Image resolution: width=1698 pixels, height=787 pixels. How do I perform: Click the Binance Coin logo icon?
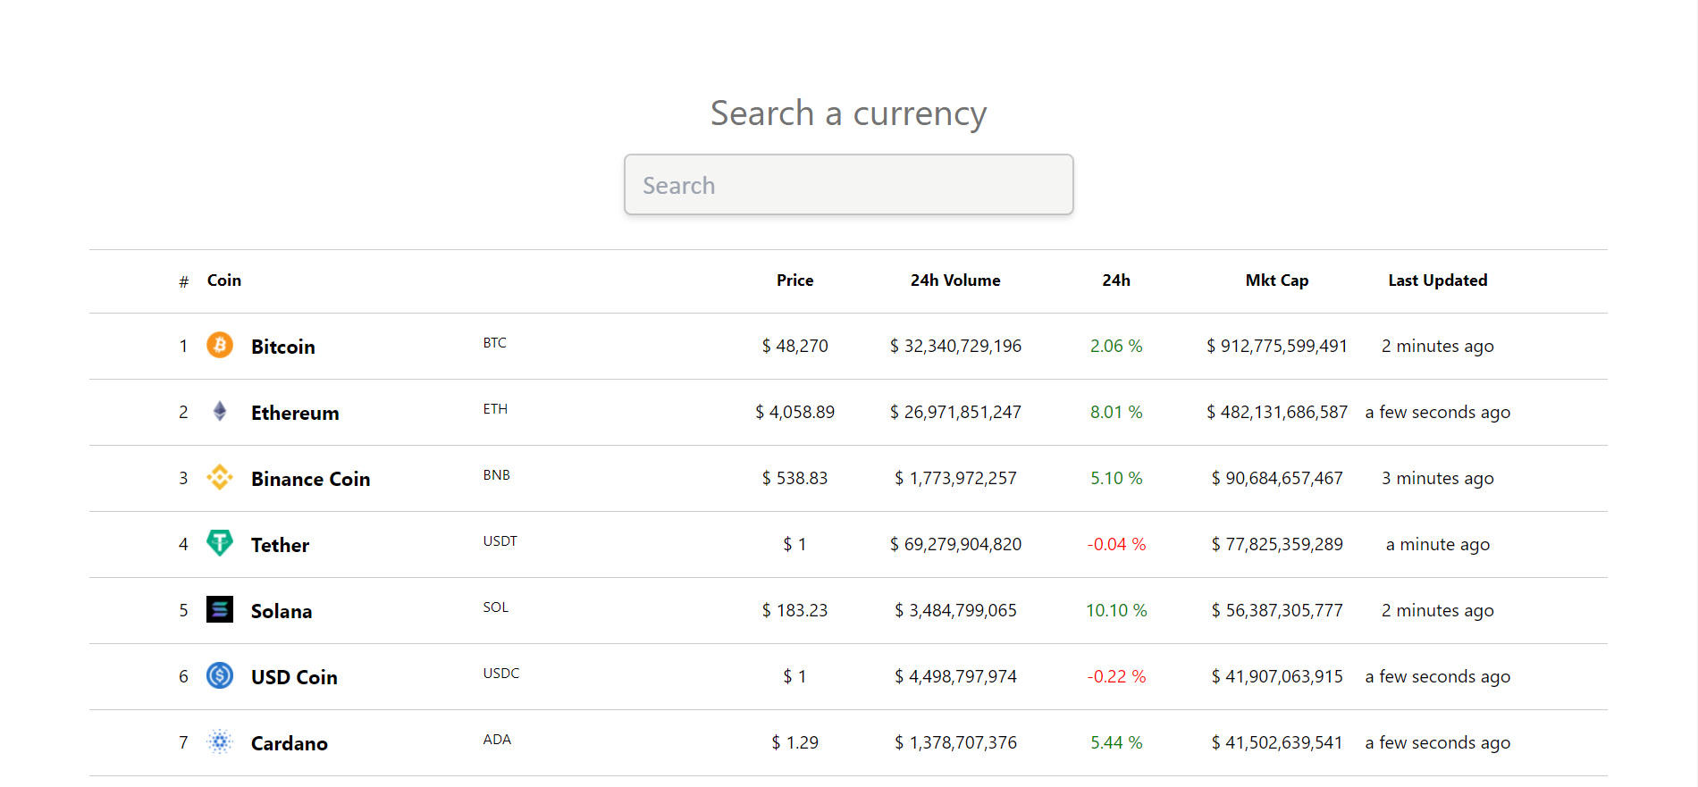220,477
